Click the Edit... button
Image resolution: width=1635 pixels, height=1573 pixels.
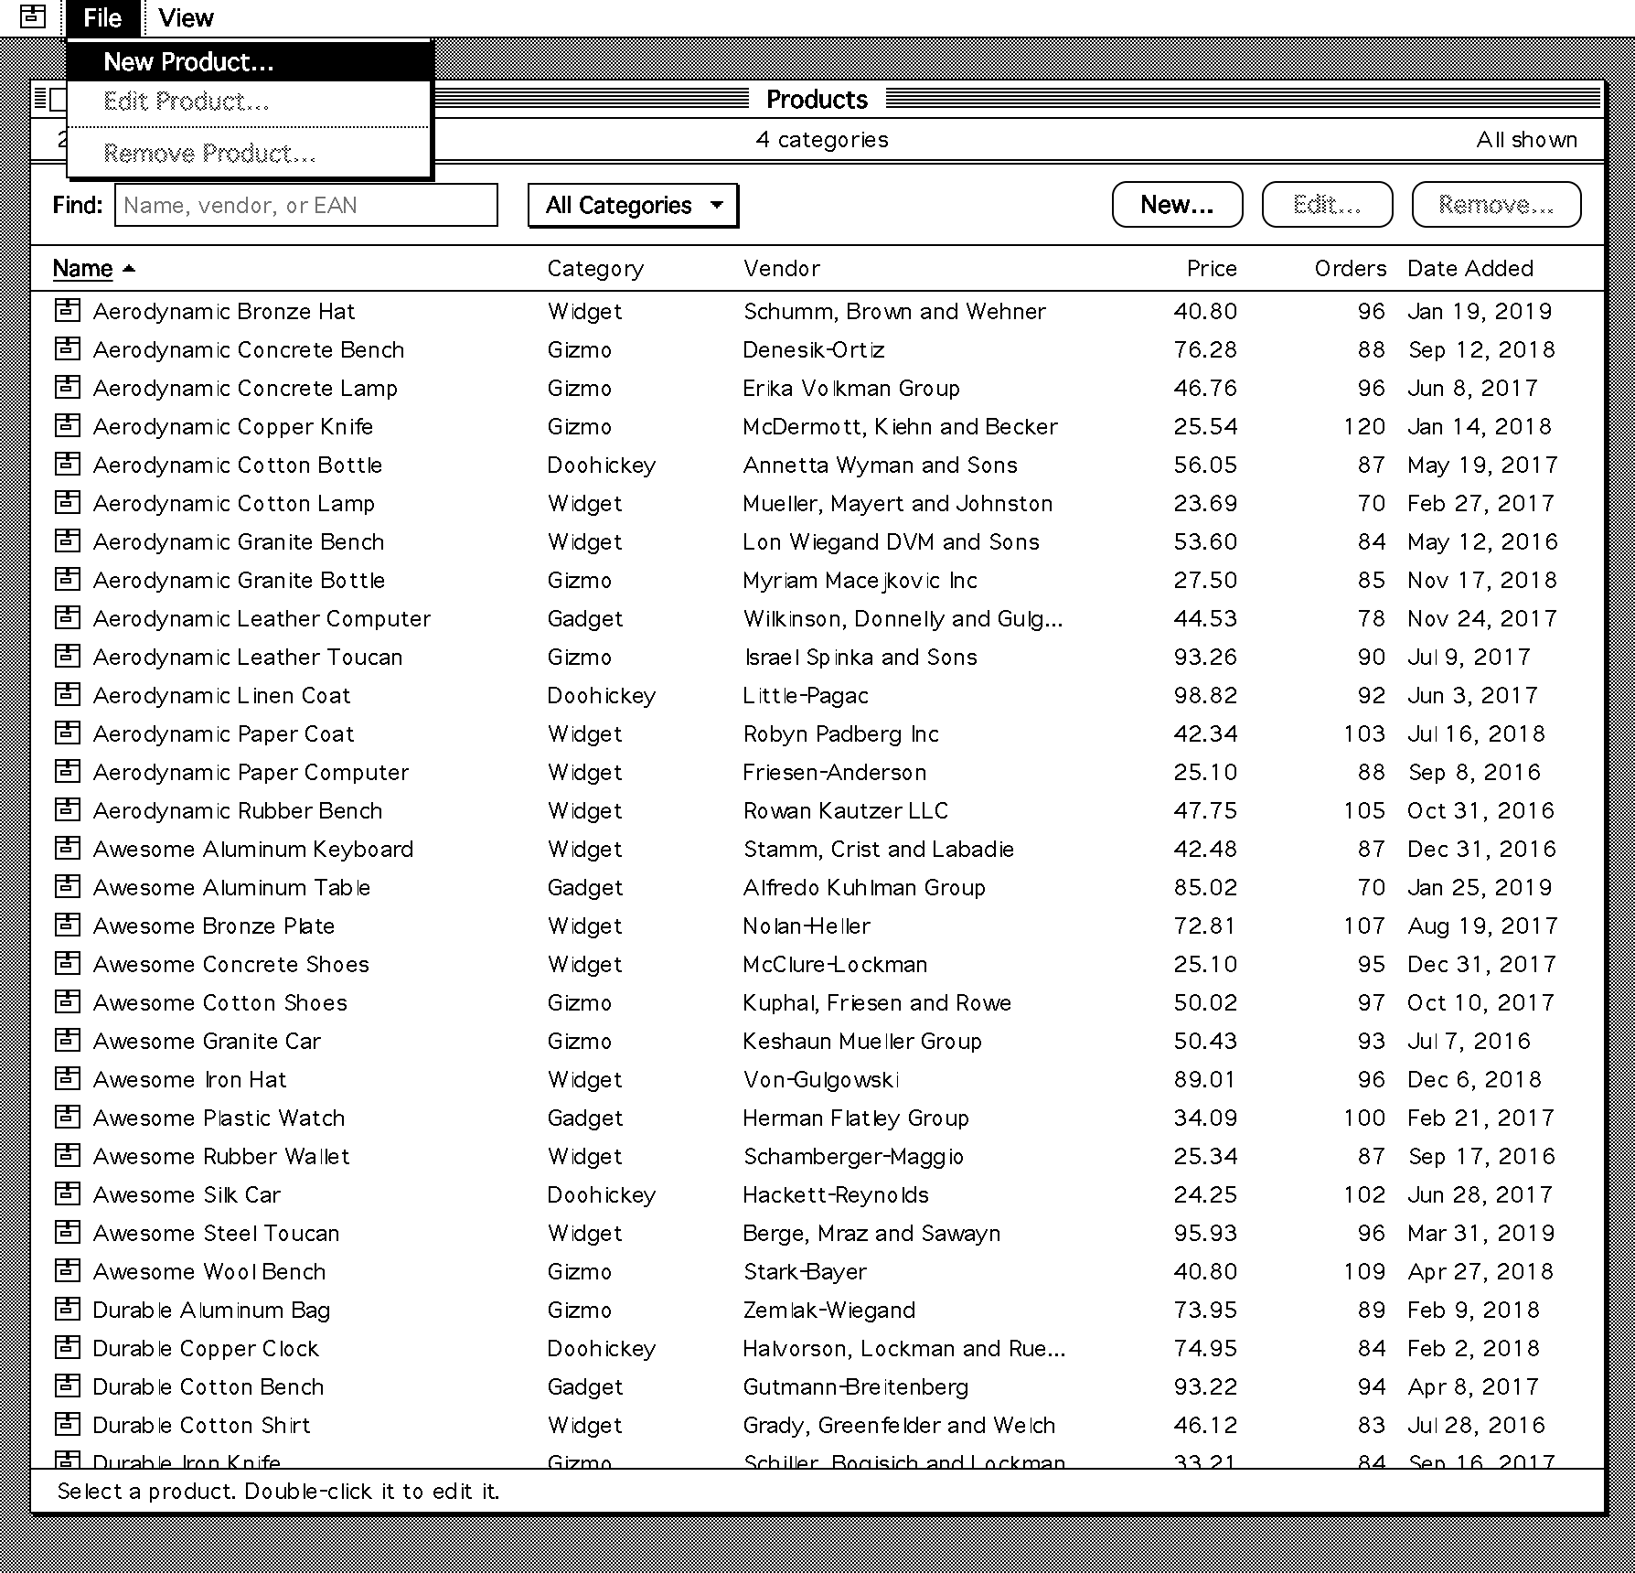coord(1327,204)
